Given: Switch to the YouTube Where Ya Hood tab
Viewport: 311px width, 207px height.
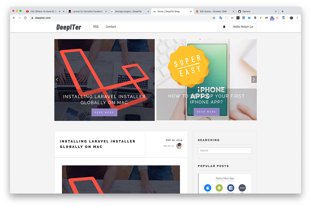Looking at the screenshot, I should 43,12.
